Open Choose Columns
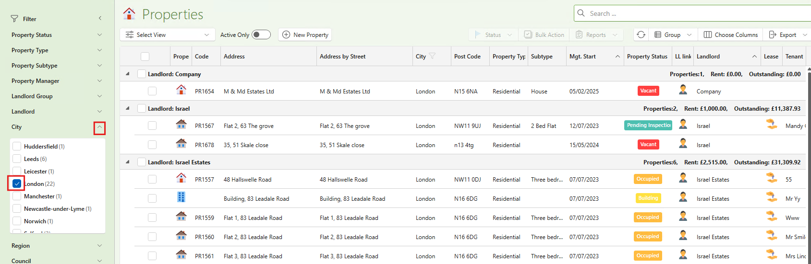 click(x=731, y=34)
